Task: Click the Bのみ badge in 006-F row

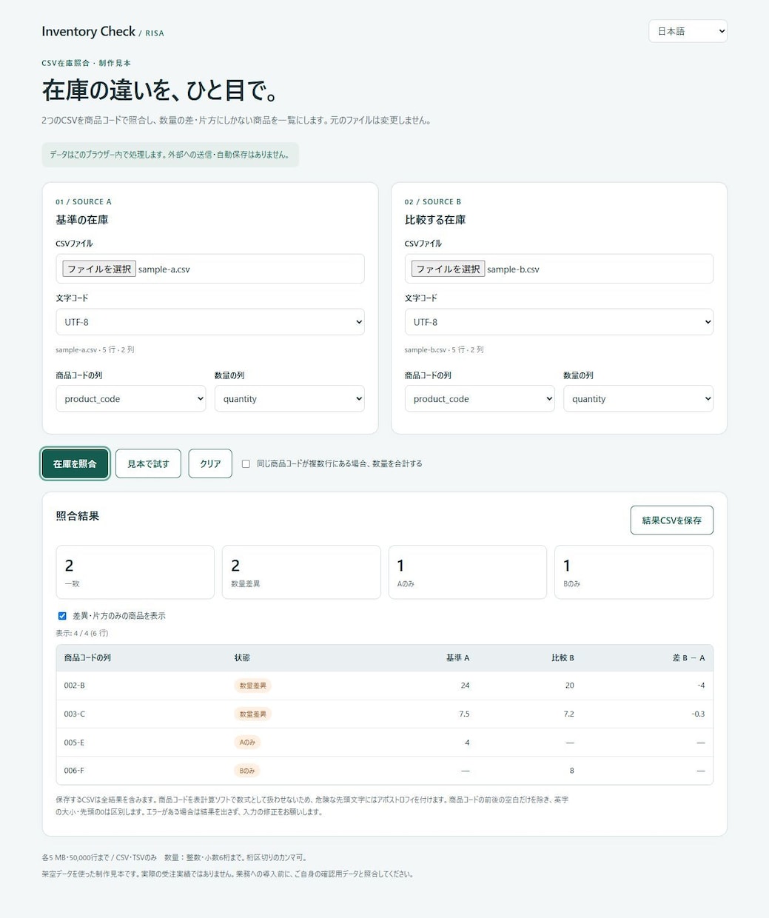Action: pyautogui.click(x=247, y=771)
